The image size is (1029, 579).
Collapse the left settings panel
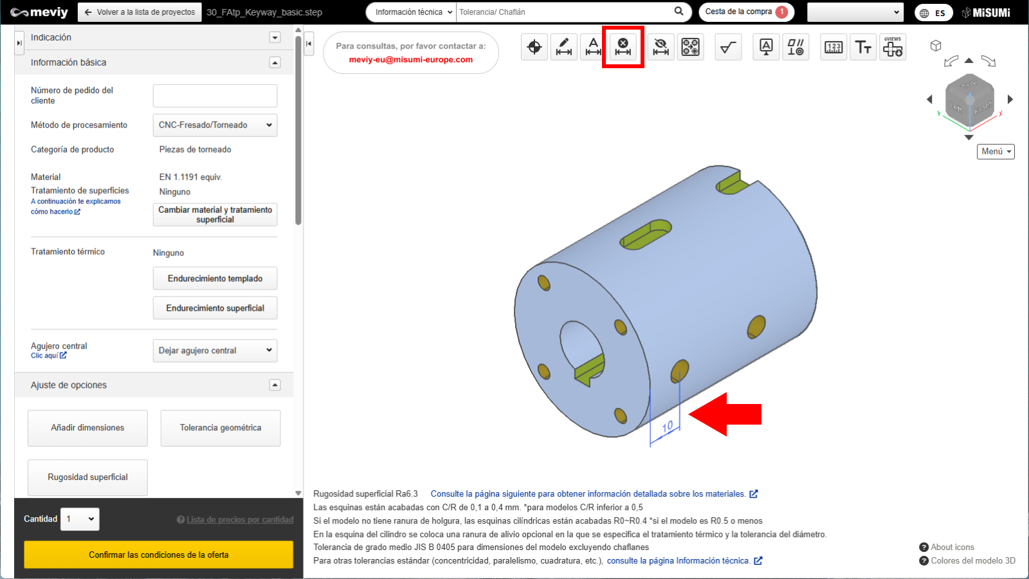309,44
